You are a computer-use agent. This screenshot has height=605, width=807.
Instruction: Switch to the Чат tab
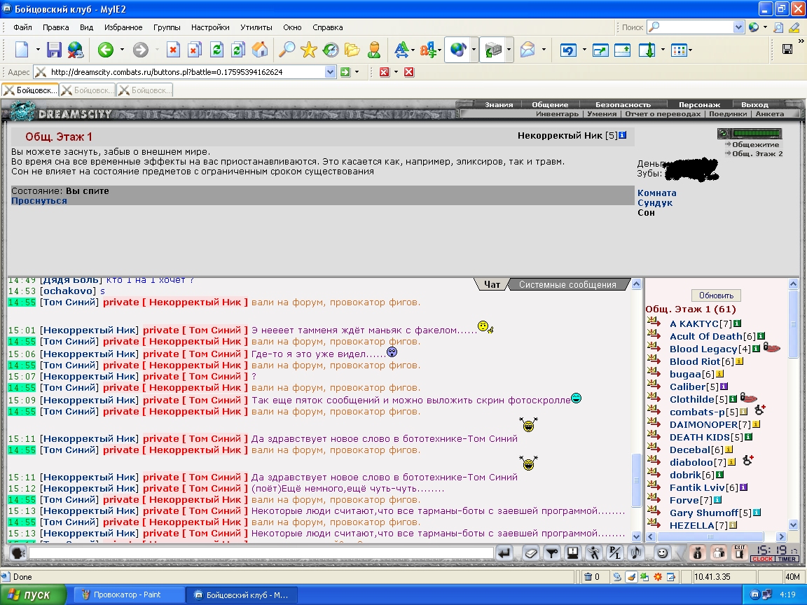(492, 284)
